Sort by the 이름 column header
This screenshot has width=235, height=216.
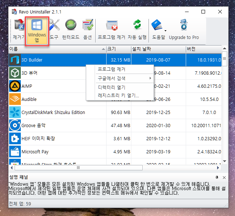click(58, 49)
